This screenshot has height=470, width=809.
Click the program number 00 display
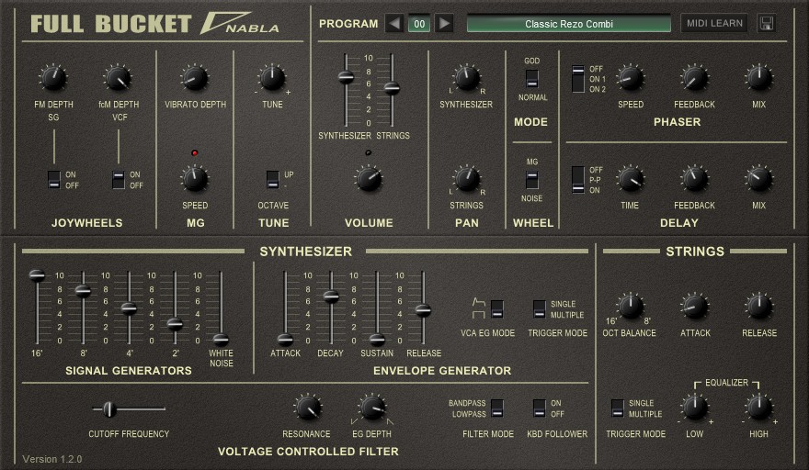(x=419, y=24)
